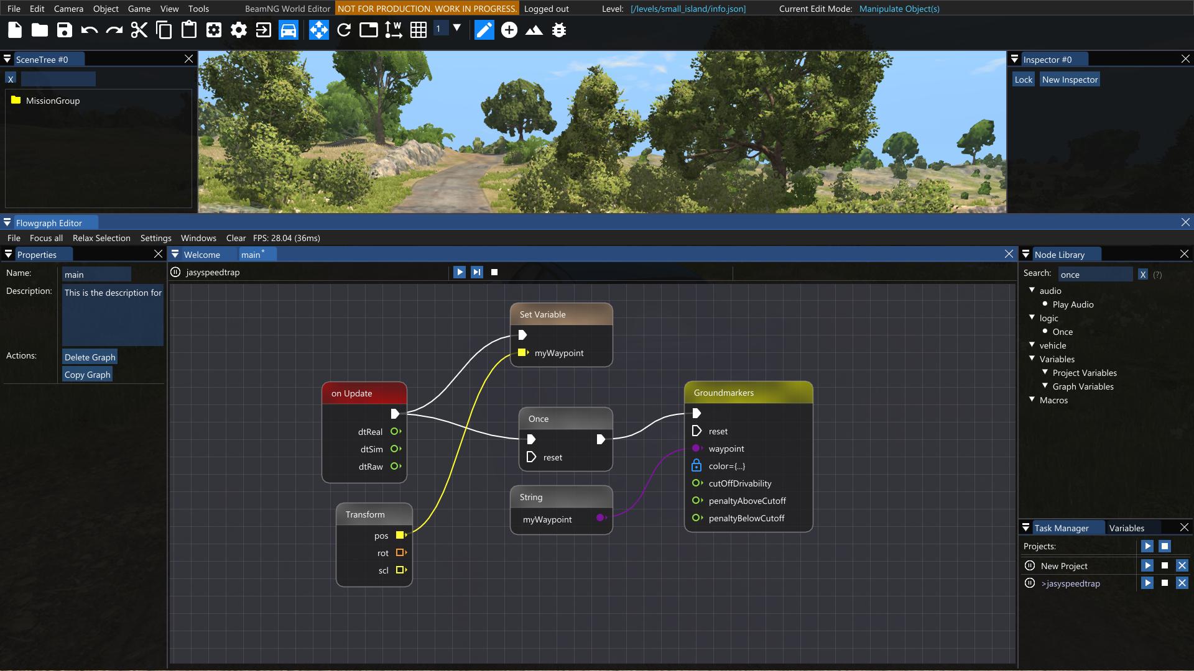Click the save floppy disk icon
Viewport: 1194px width, 671px height.
click(65, 30)
